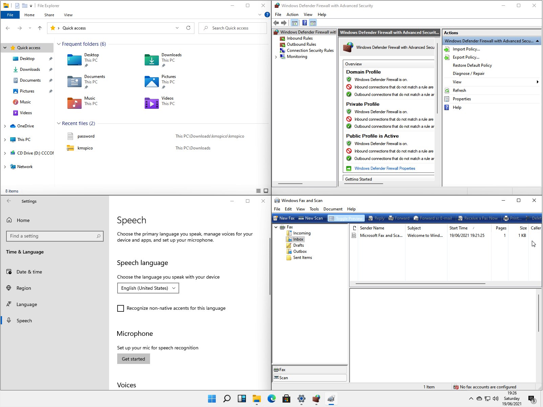Collapse the Frequent folders group
This screenshot has height=407, width=543.
click(x=59, y=44)
